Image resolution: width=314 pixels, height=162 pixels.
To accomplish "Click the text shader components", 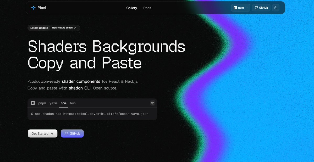I will [81, 81].
